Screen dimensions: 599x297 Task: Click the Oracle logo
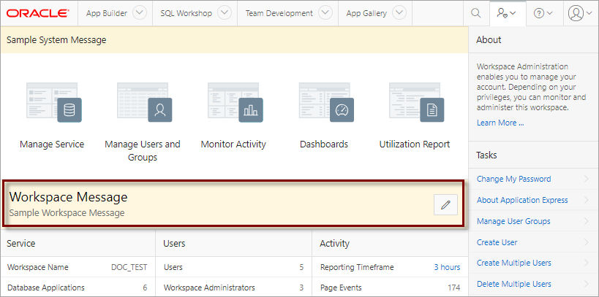(38, 13)
